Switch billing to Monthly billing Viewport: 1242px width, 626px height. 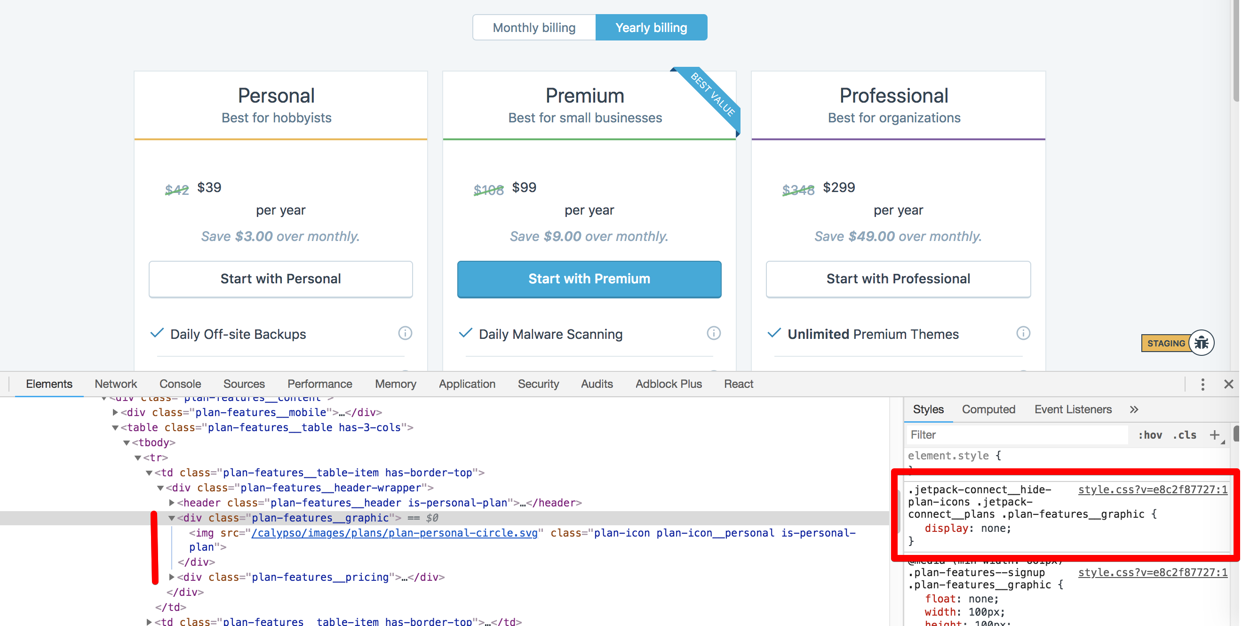point(534,27)
